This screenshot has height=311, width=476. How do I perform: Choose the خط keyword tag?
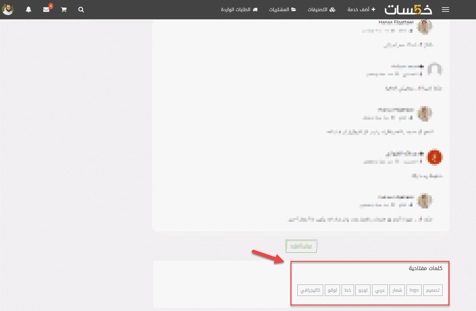(x=347, y=290)
